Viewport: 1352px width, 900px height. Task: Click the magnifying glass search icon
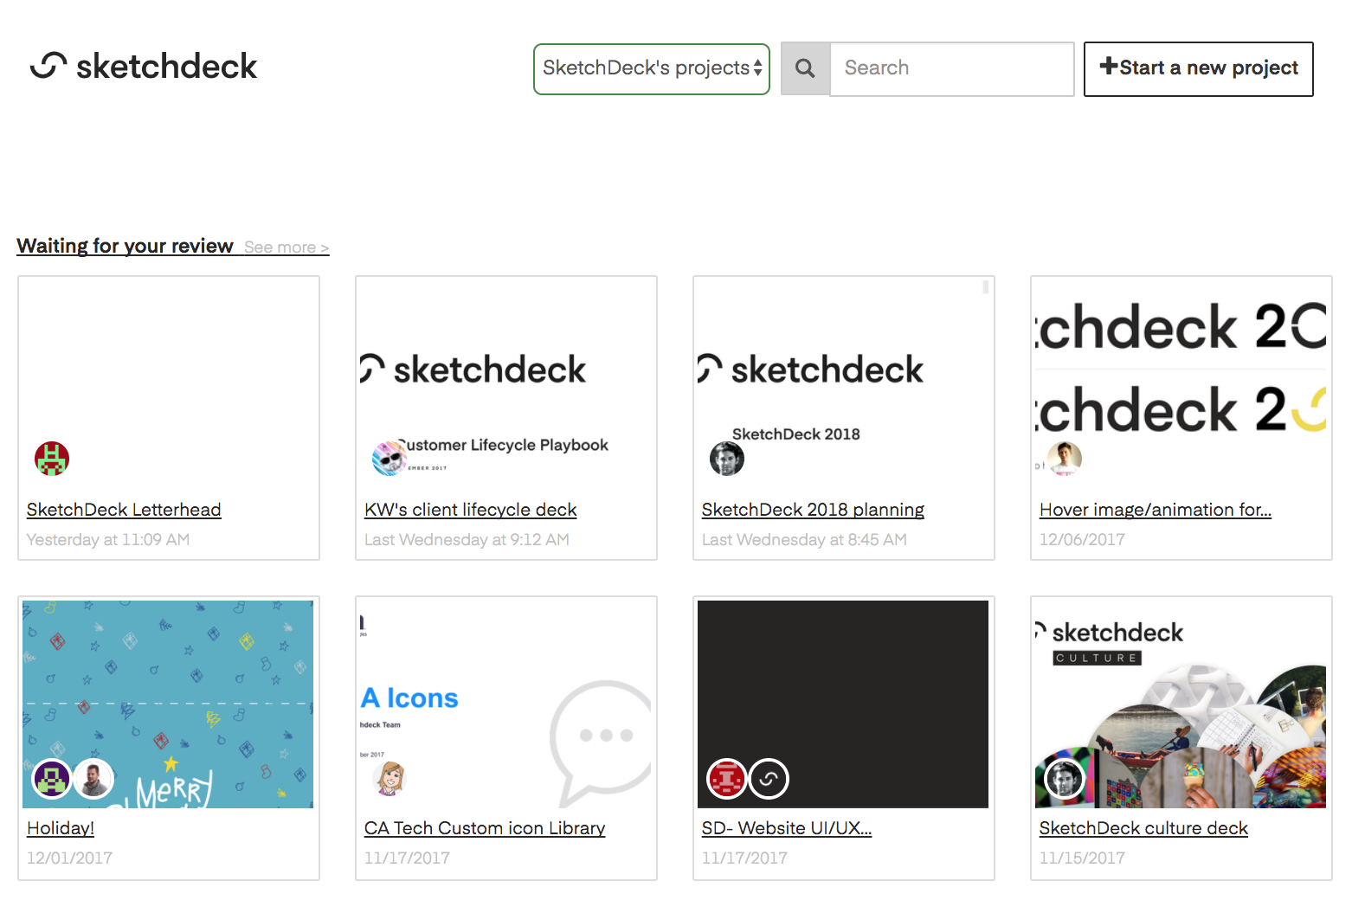click(805, 67)
